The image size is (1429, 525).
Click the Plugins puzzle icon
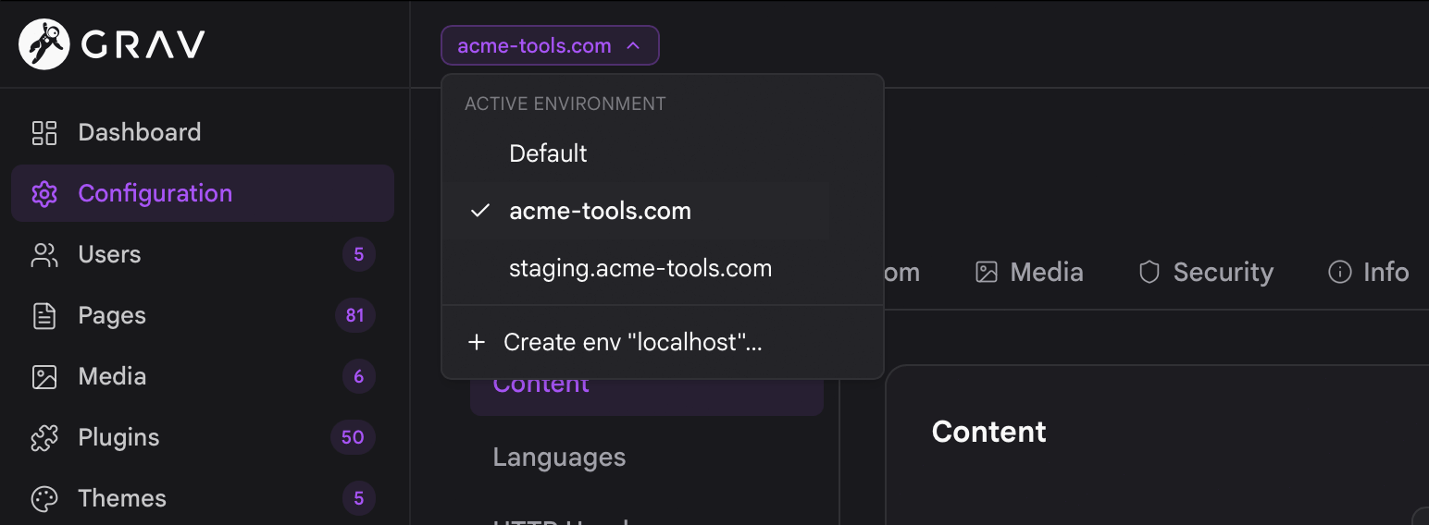tap(44, 437)
